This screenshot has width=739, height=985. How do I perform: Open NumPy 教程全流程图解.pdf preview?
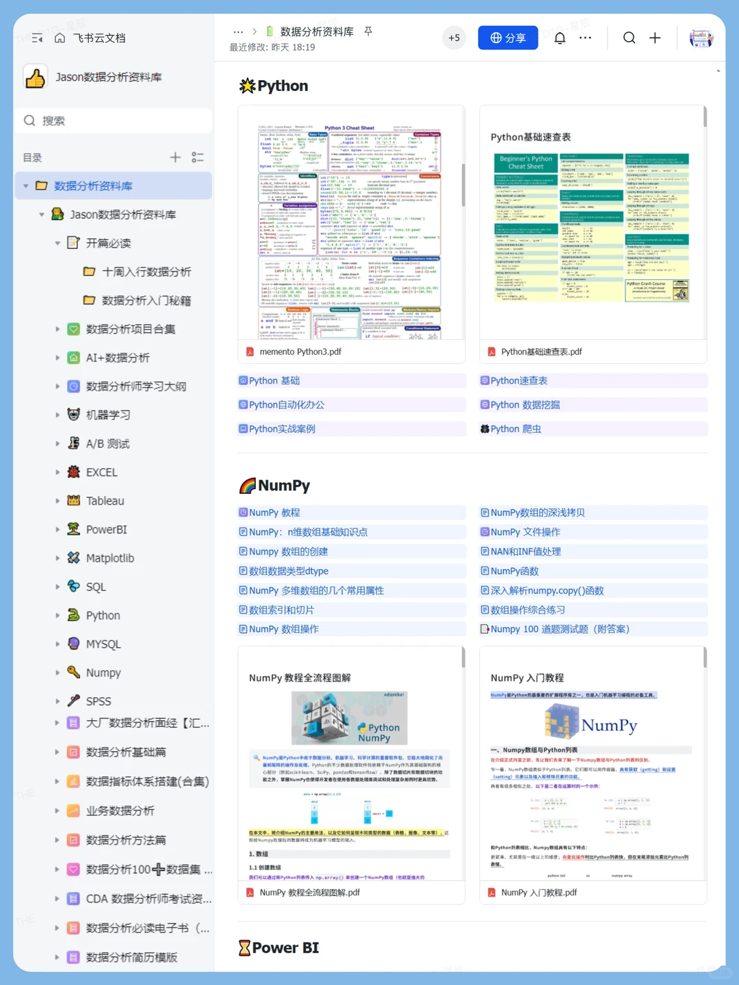tap(351, 775)
